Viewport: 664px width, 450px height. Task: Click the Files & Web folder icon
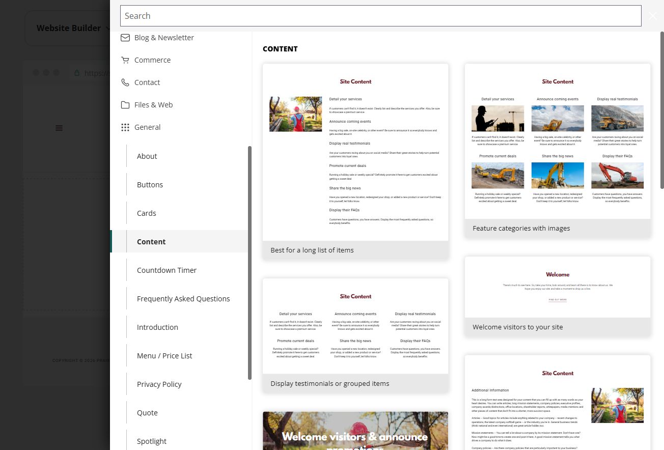(x=125, y=105)
